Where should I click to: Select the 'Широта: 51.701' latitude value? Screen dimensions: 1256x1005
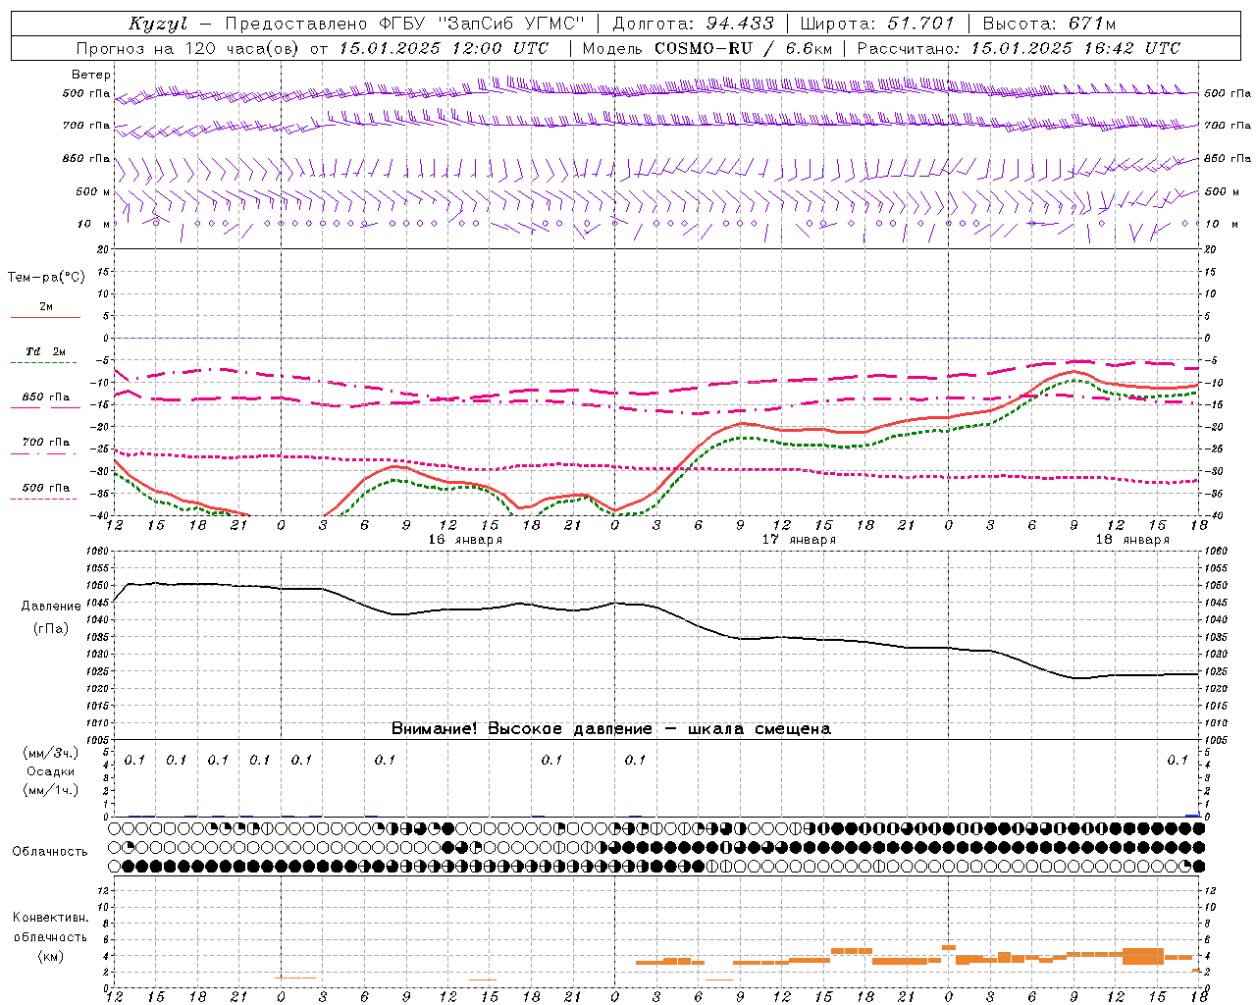pos(875,24)
